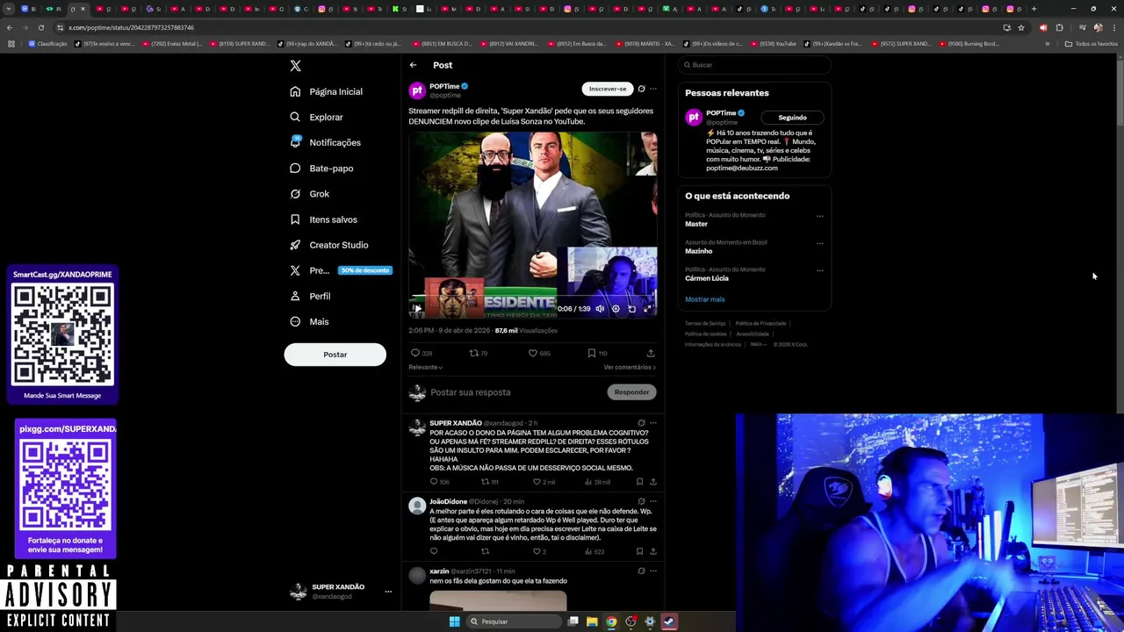Image resolution: width=1124 pixels, height=632 pixels.
Task: Mute the video volume
Action: 600,309
